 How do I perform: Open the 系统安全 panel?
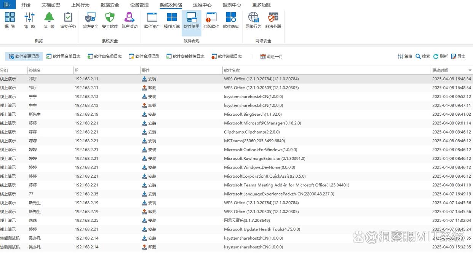tap(90, 21)
